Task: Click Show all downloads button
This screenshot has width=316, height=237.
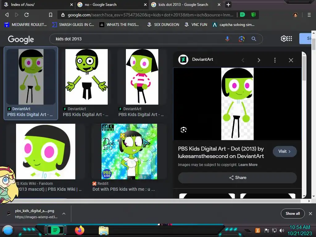Action: (x=293, y=214)
